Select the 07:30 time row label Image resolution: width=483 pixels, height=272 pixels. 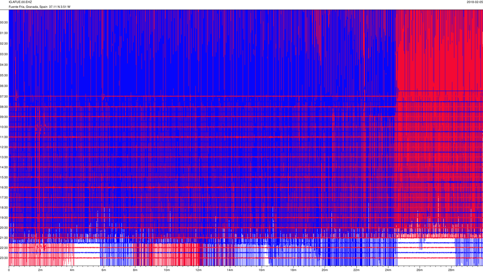click(x=4, y=97)
